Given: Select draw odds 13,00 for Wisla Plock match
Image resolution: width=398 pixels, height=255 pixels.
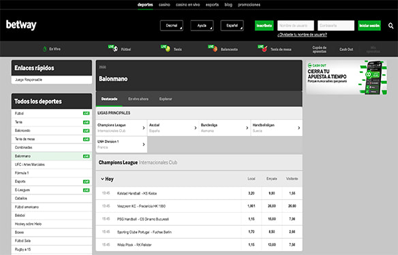Looking at the screenshot, I should point(272,245).
